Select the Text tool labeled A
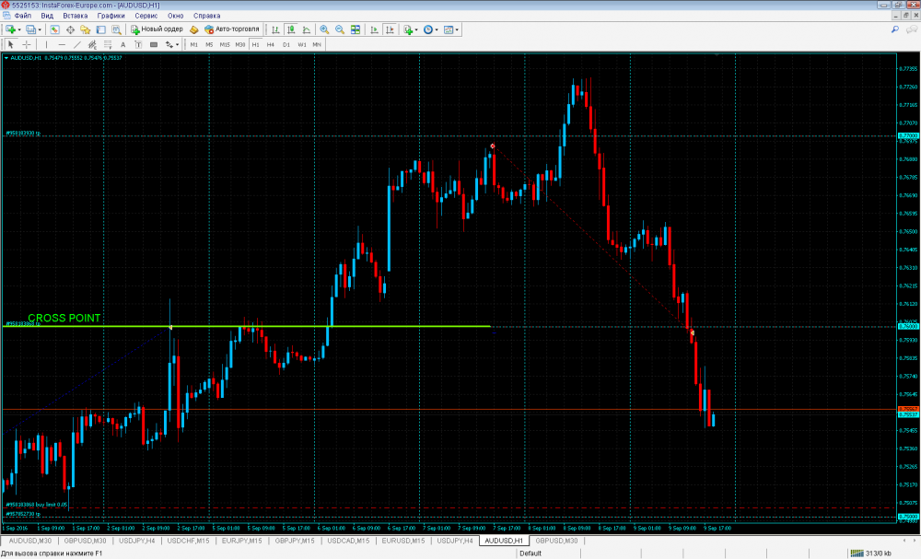Screen dimensions: 921x559 point(122,44)
